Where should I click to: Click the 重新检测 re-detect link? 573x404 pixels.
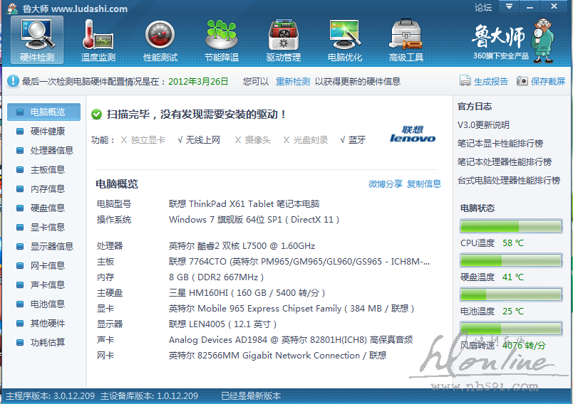coord(293,82)
